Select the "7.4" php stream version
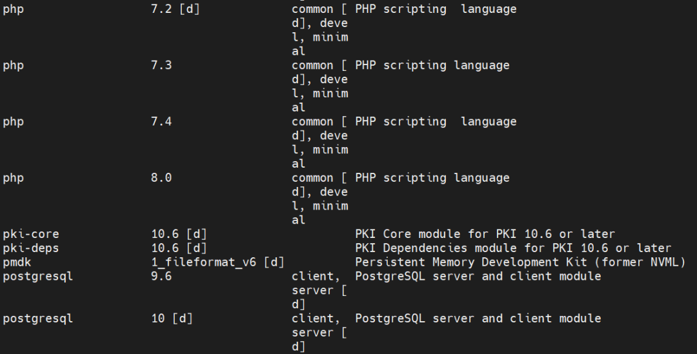Image resolution: width=697 pixels, height=354 pixels. click(x=161, y=122)
